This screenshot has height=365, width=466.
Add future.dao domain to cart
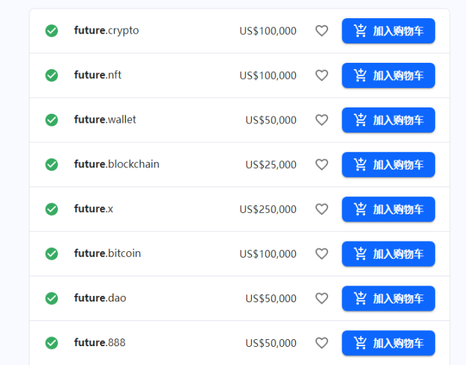click(x=388, y=299)
